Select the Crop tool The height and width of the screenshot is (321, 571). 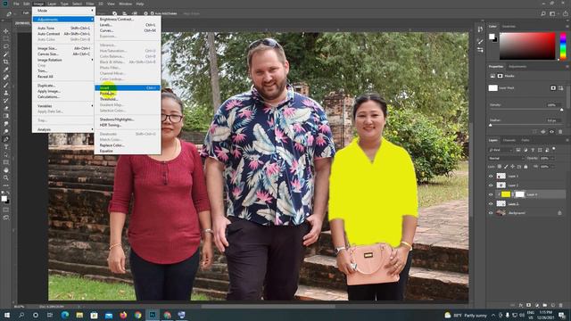click(6, 62)
